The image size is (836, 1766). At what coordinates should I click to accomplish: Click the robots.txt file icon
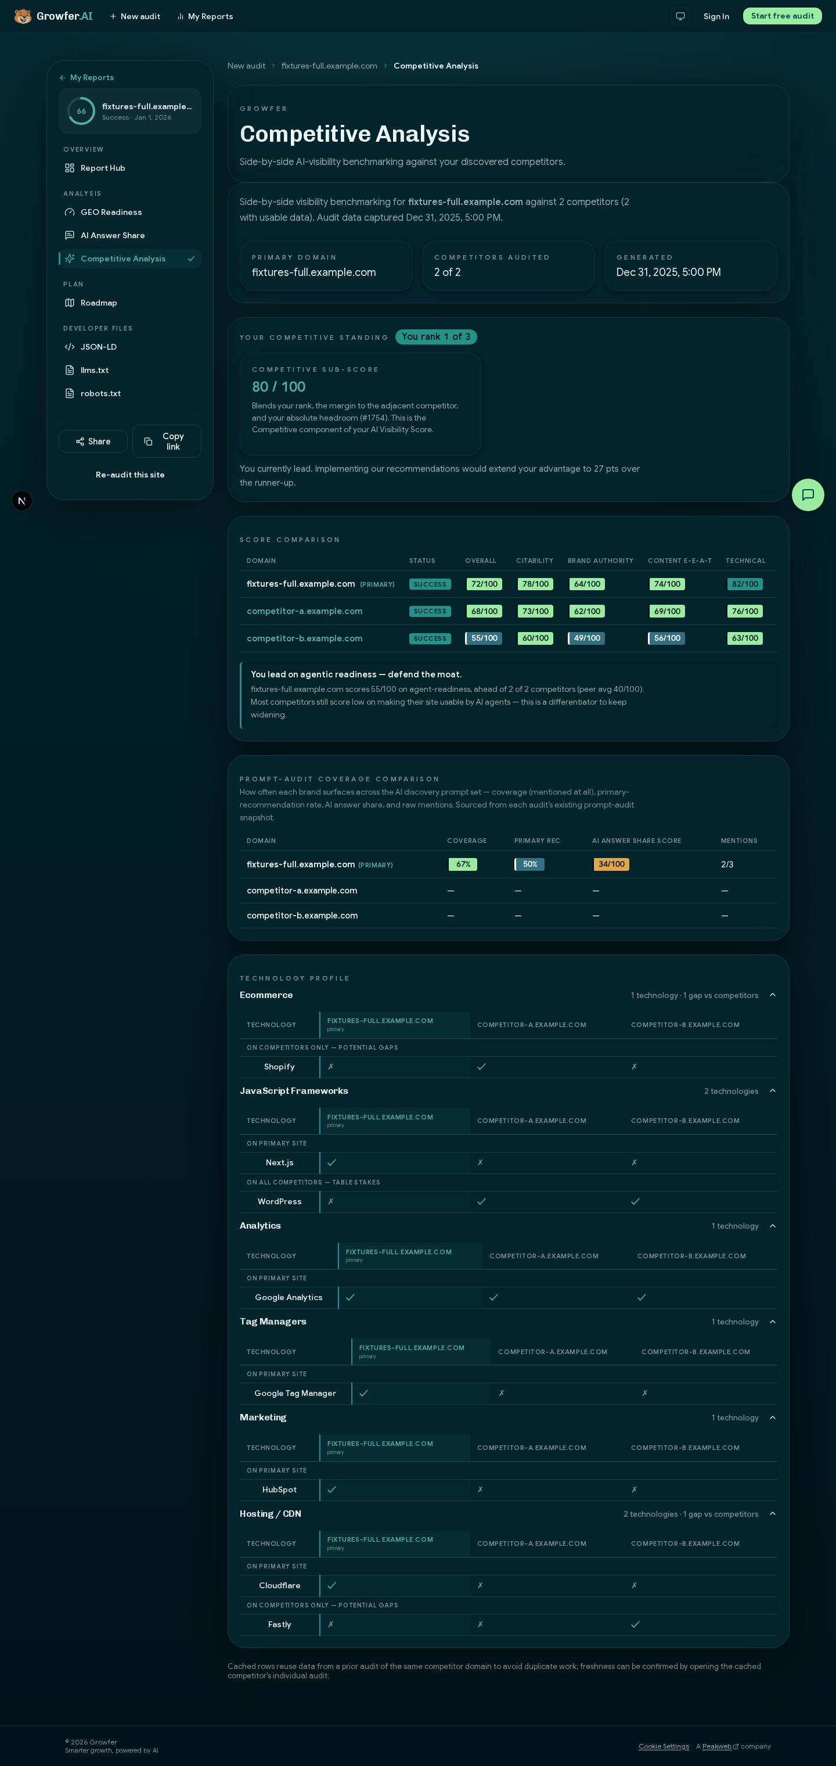69,393
